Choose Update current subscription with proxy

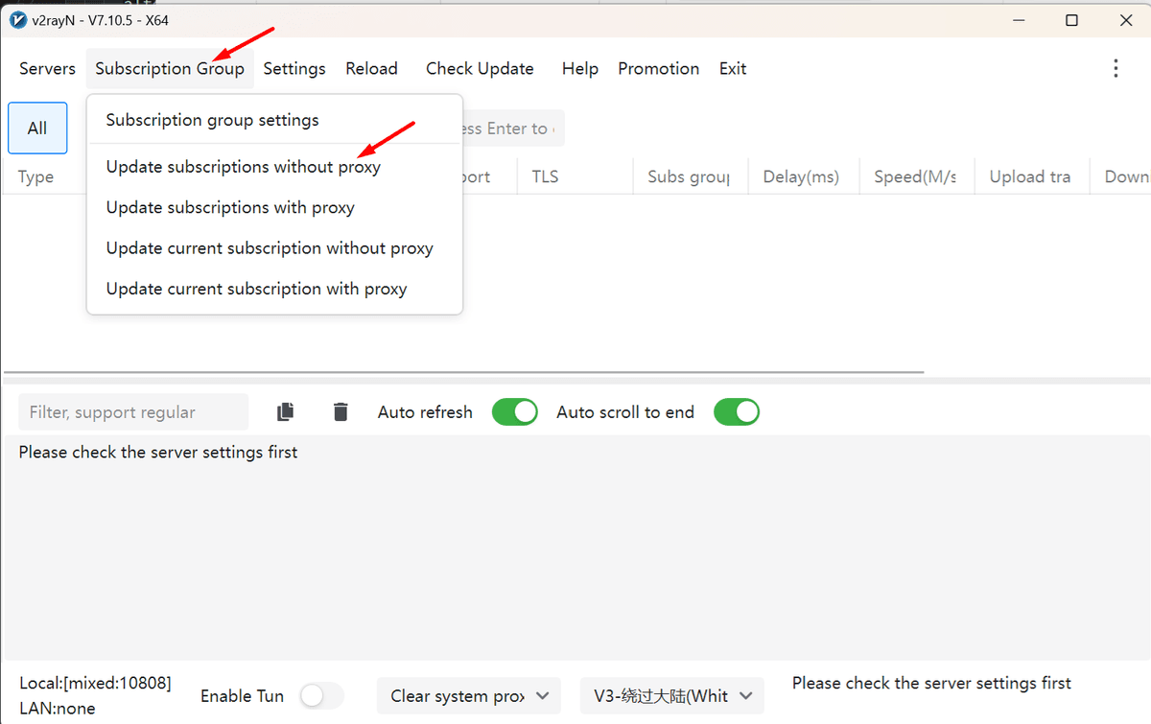point(274,289)
